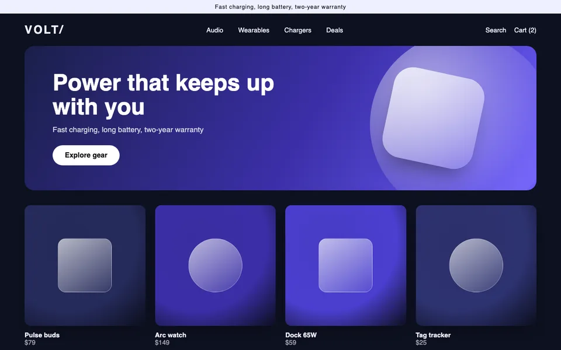Select the Arc watch product name
The width and height of the screenshot is (561, 350).
pos(171,335)
